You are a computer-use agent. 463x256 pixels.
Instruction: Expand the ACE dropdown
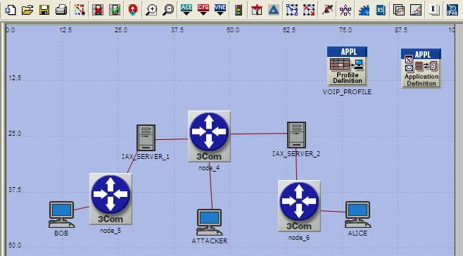coord(186,10)
